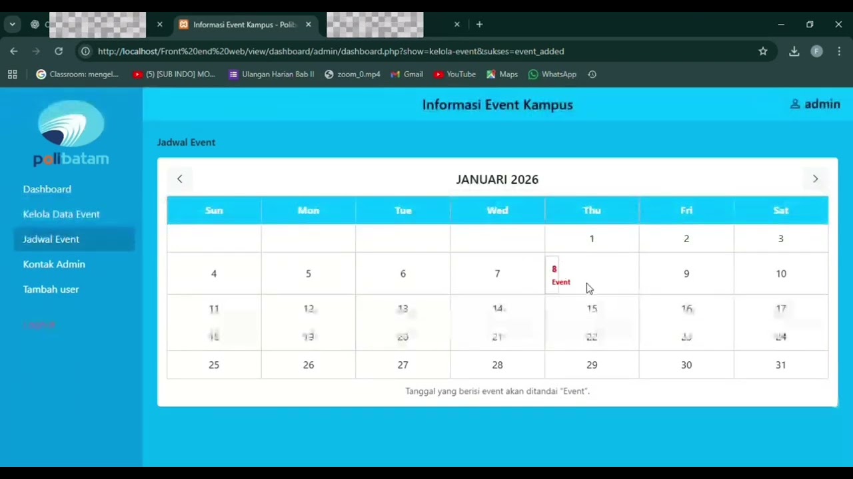The width and height of the screenshot is (853, 479).
Task: Open Gmail bookmark
Action: coord(407,75)
